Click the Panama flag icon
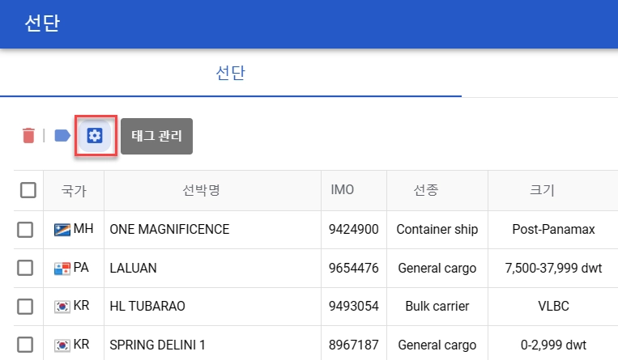 (62, 269)
